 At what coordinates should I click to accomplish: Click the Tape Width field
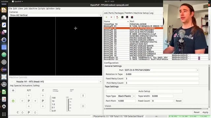tap(162, 96)
